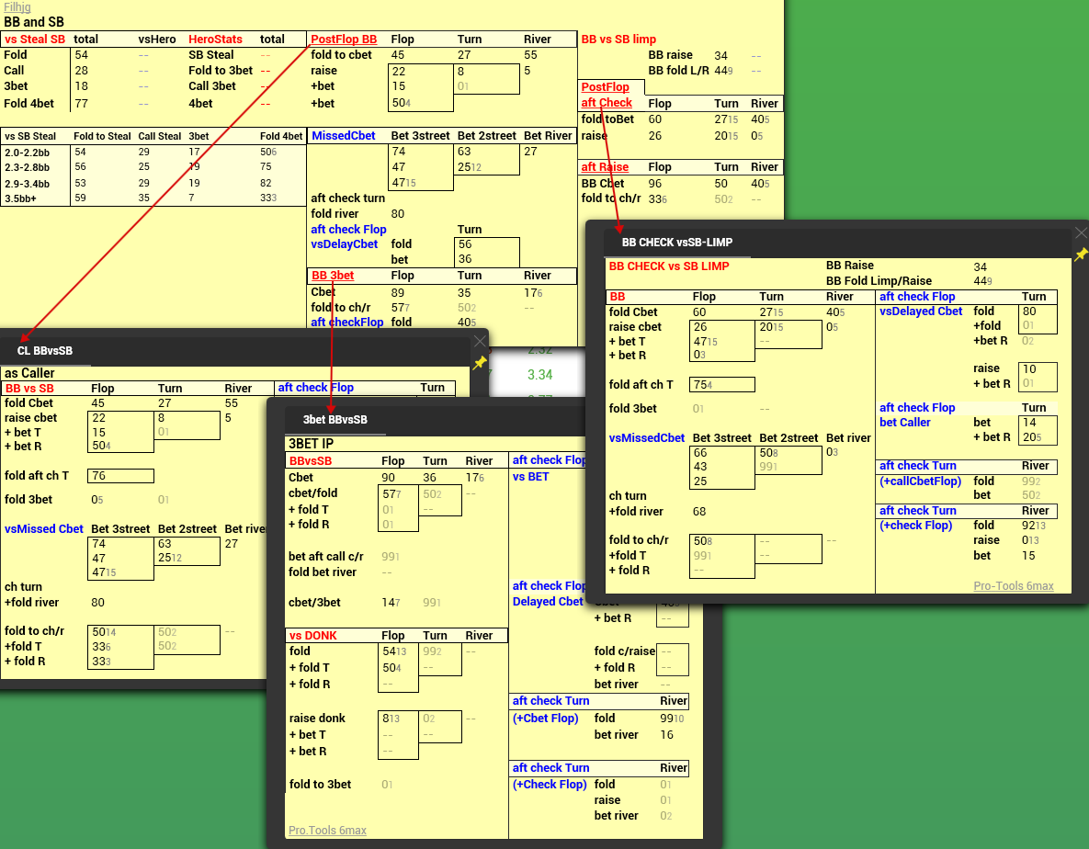Click the Pro-Tools 6max link in limp popup
This screenshot has width=1089, height=849.
click(x=1013, y=586)
